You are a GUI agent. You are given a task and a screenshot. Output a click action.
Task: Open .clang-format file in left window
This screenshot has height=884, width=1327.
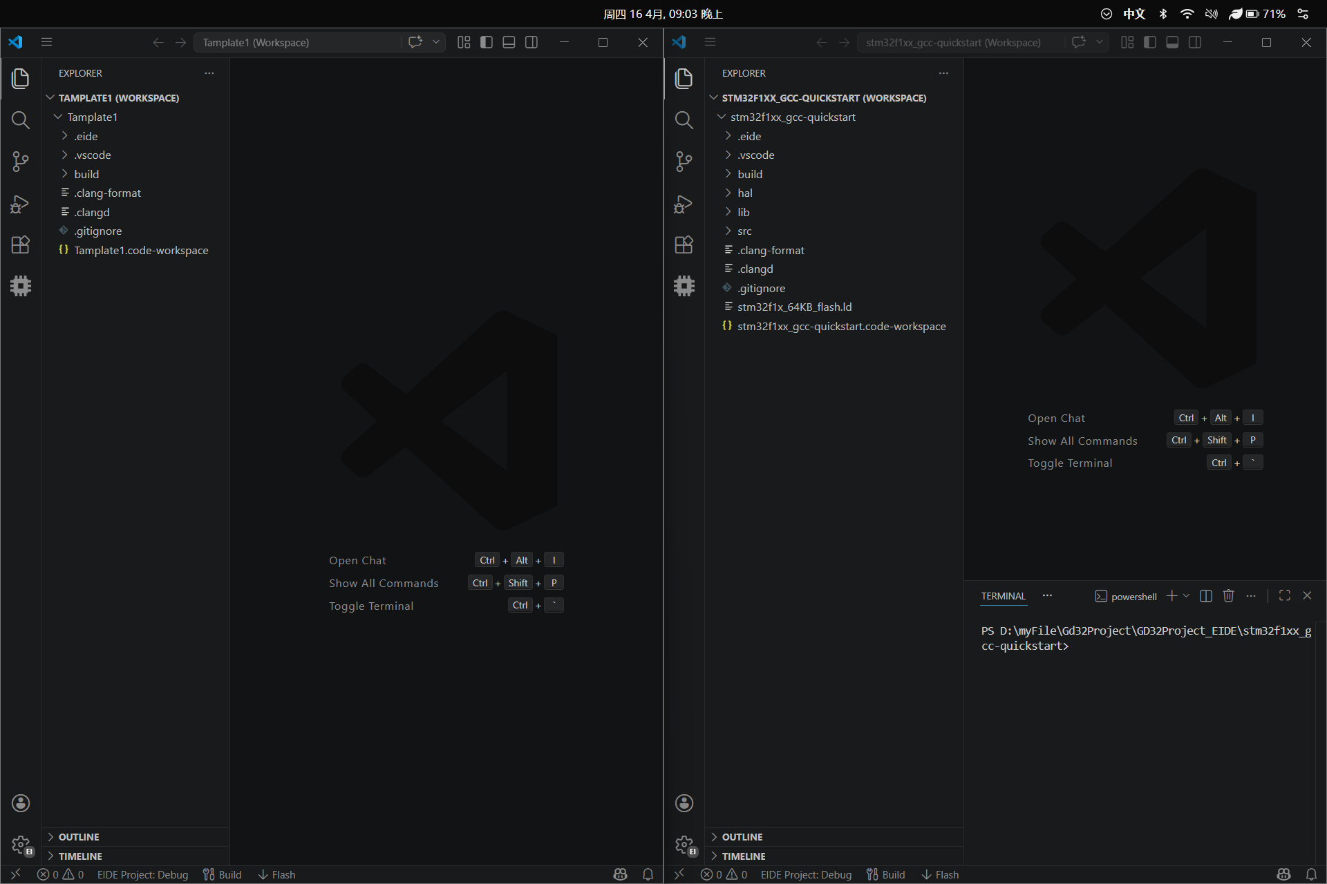pos(107,193)
